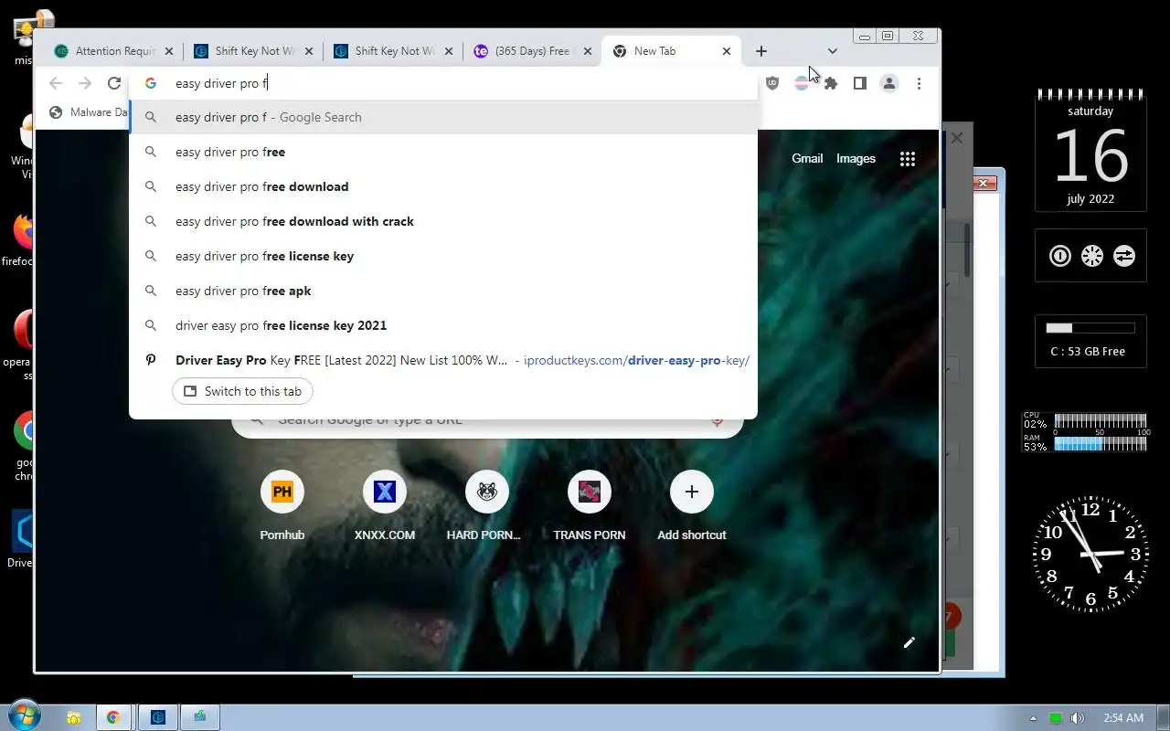Click the calendar gadget showing saturday 16

pos(1090,150)
